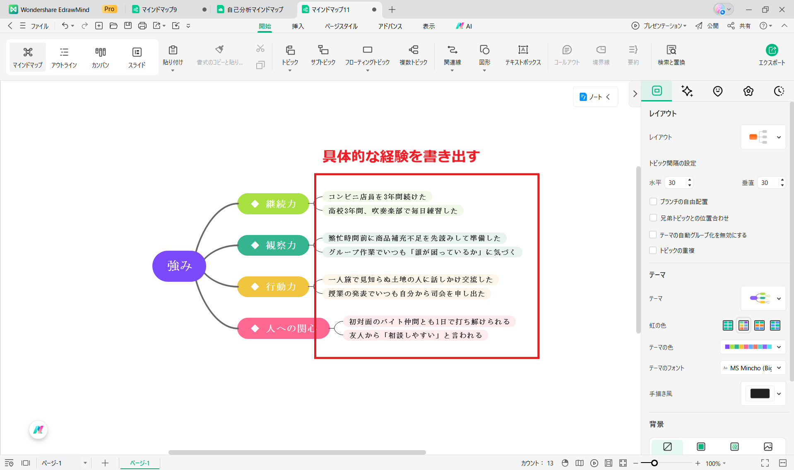Screen dimensions: 794x470
Task: Open the AI sparkle panel tab
Action: [687, 91]
